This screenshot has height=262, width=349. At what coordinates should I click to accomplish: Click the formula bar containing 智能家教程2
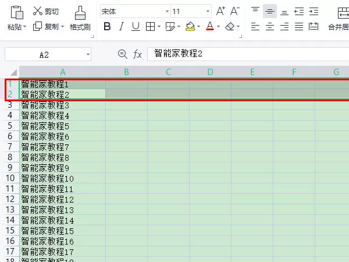click(248, 54)
